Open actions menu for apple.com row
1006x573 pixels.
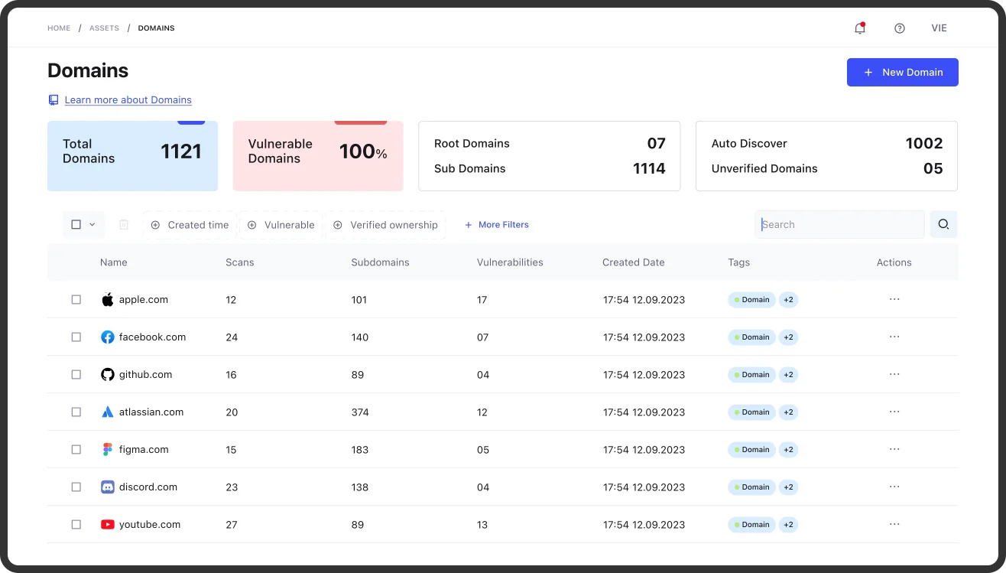pyautogui.click(x=894, y=299)
